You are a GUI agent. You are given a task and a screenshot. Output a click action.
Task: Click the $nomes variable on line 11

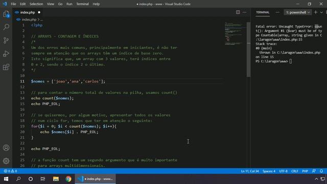tap(38, 81)
